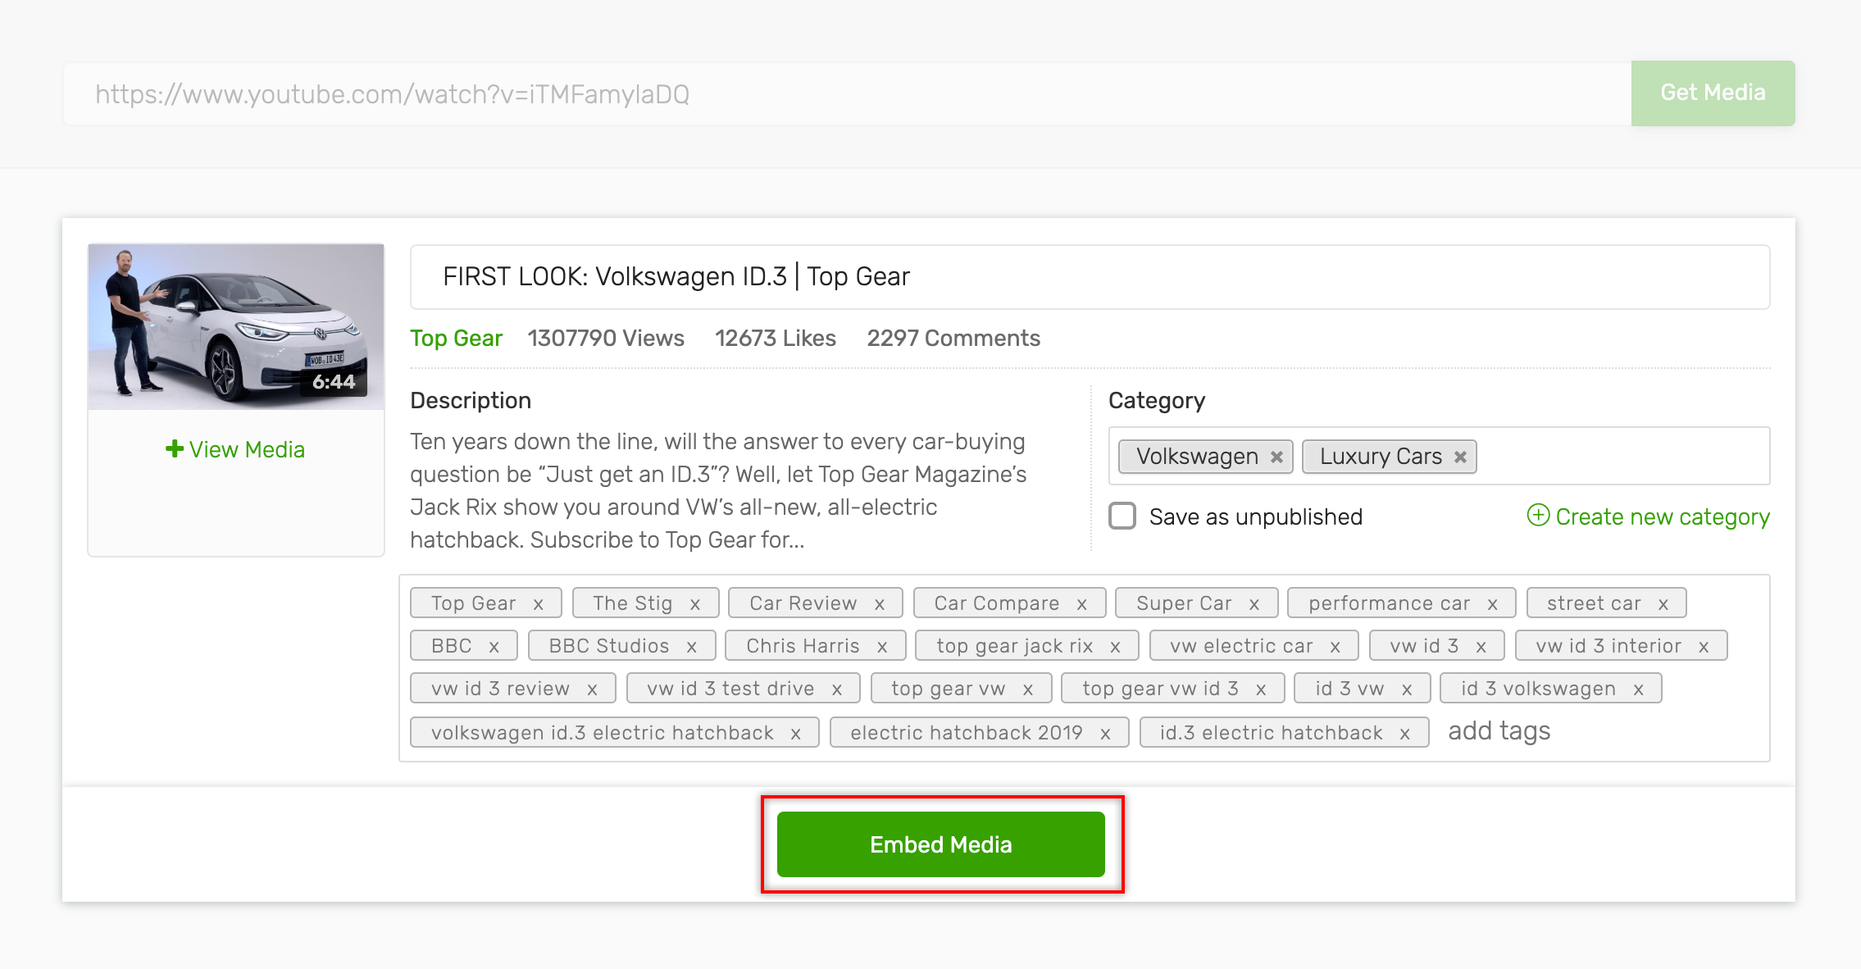Tick the Save as unpublished checkbox
This screenshot has height=969, width=1861.
click(1122, 516)
